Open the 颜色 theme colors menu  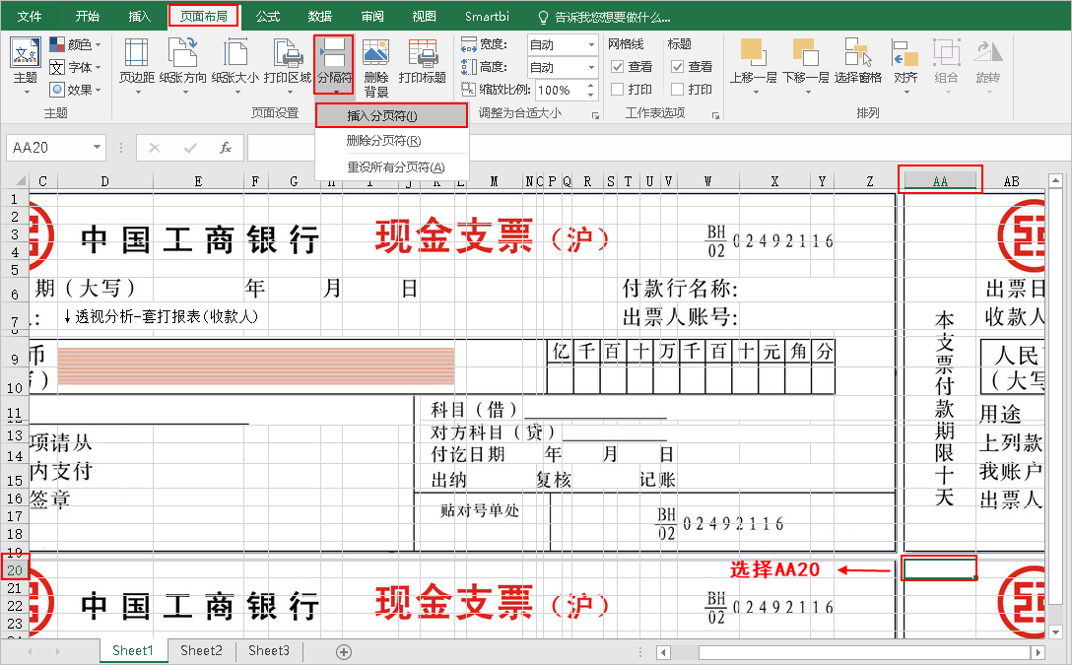point(75,45)
